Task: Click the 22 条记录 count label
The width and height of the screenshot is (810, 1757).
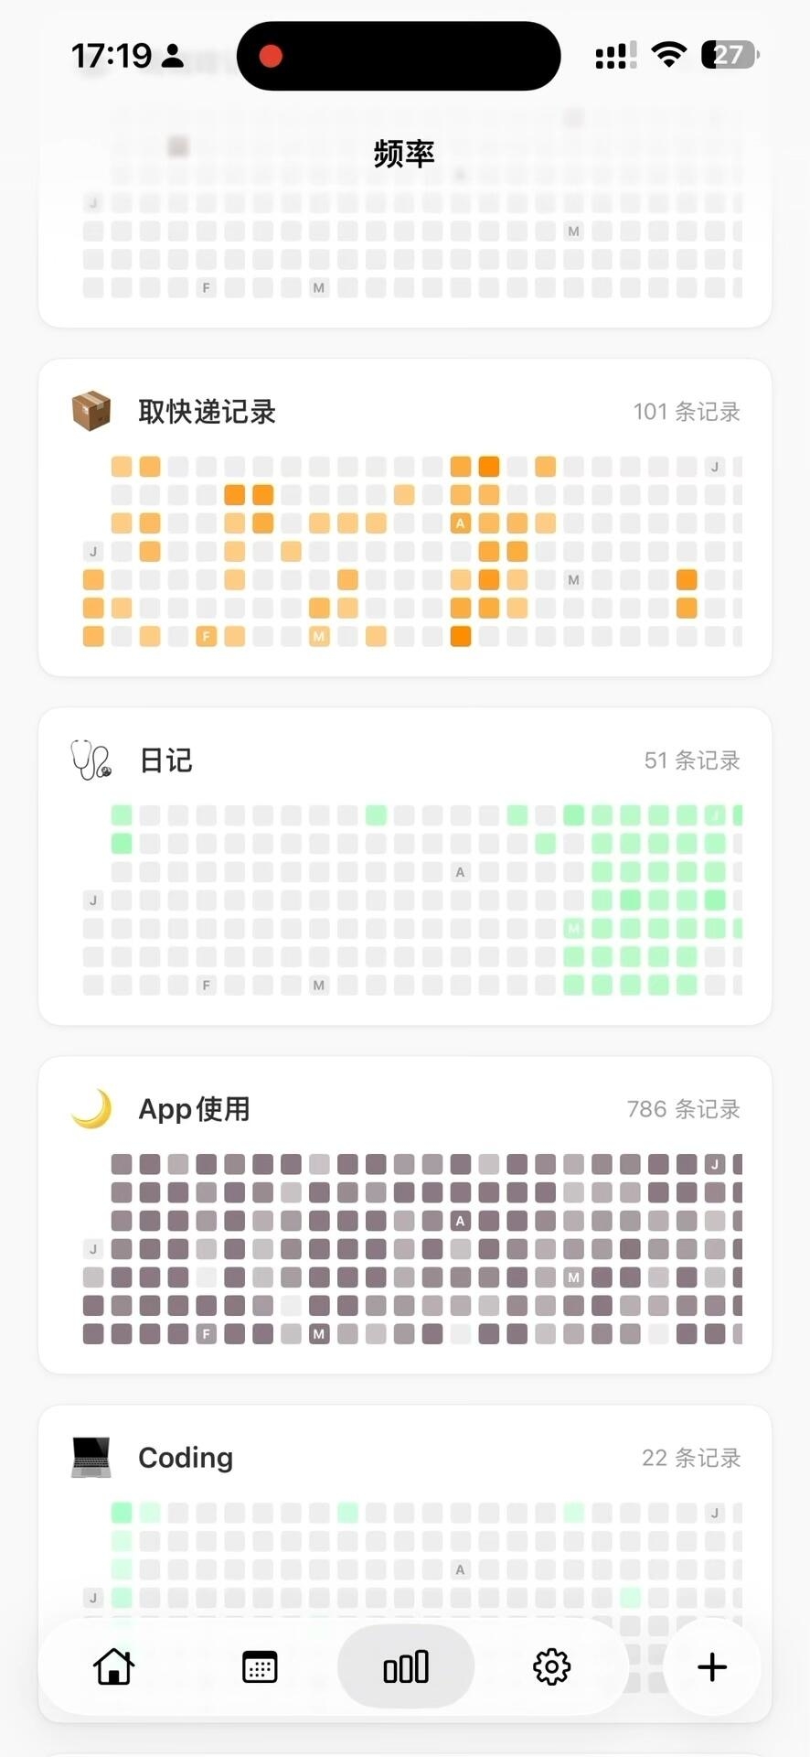Action: [691, 1458]
